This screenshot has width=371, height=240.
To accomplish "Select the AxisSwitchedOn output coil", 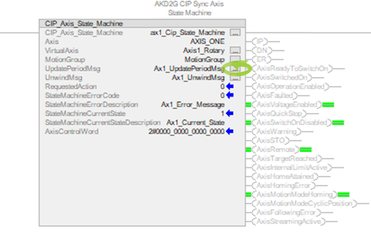I will pos(282,78).
